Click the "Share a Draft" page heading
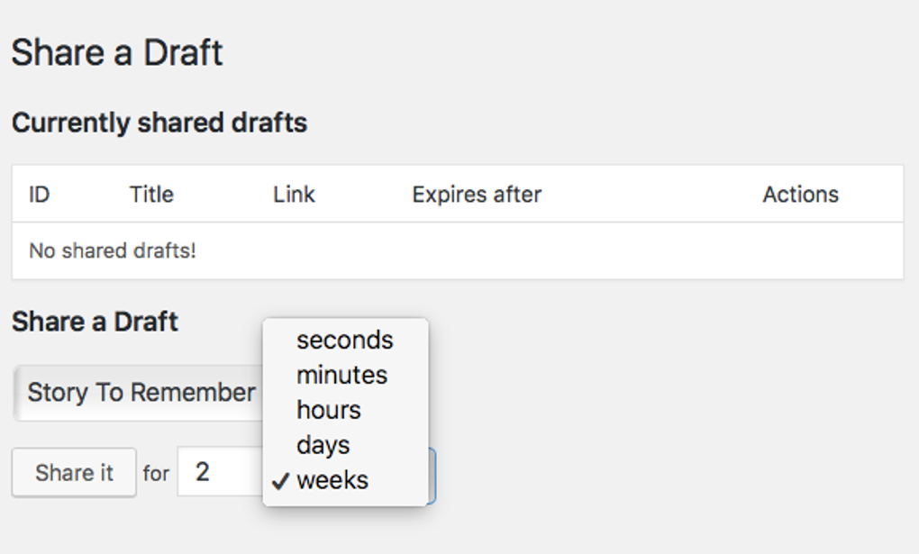The height and width of the screenshot is (554, 919). point(116,51)
